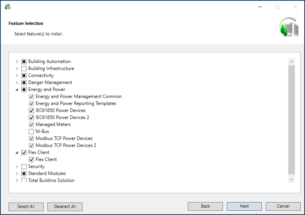Select the Danger Management tree item
Viewport: 305px width, 215px height.
click(50, 82)
